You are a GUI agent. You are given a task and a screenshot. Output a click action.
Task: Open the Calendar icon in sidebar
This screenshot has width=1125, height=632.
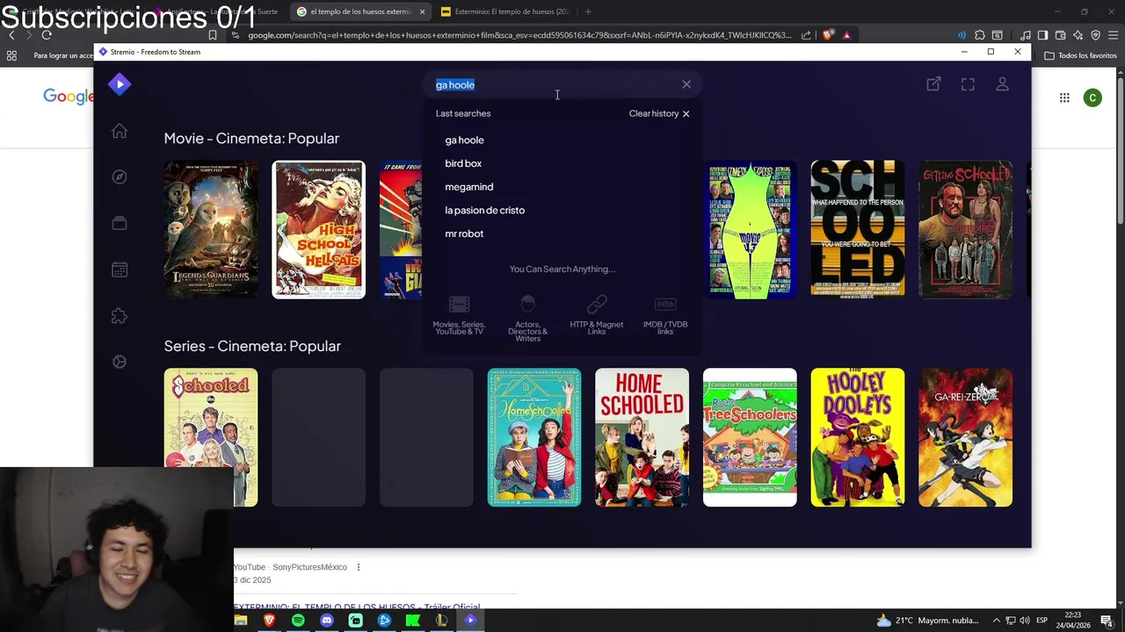click(x=120, y=269)
